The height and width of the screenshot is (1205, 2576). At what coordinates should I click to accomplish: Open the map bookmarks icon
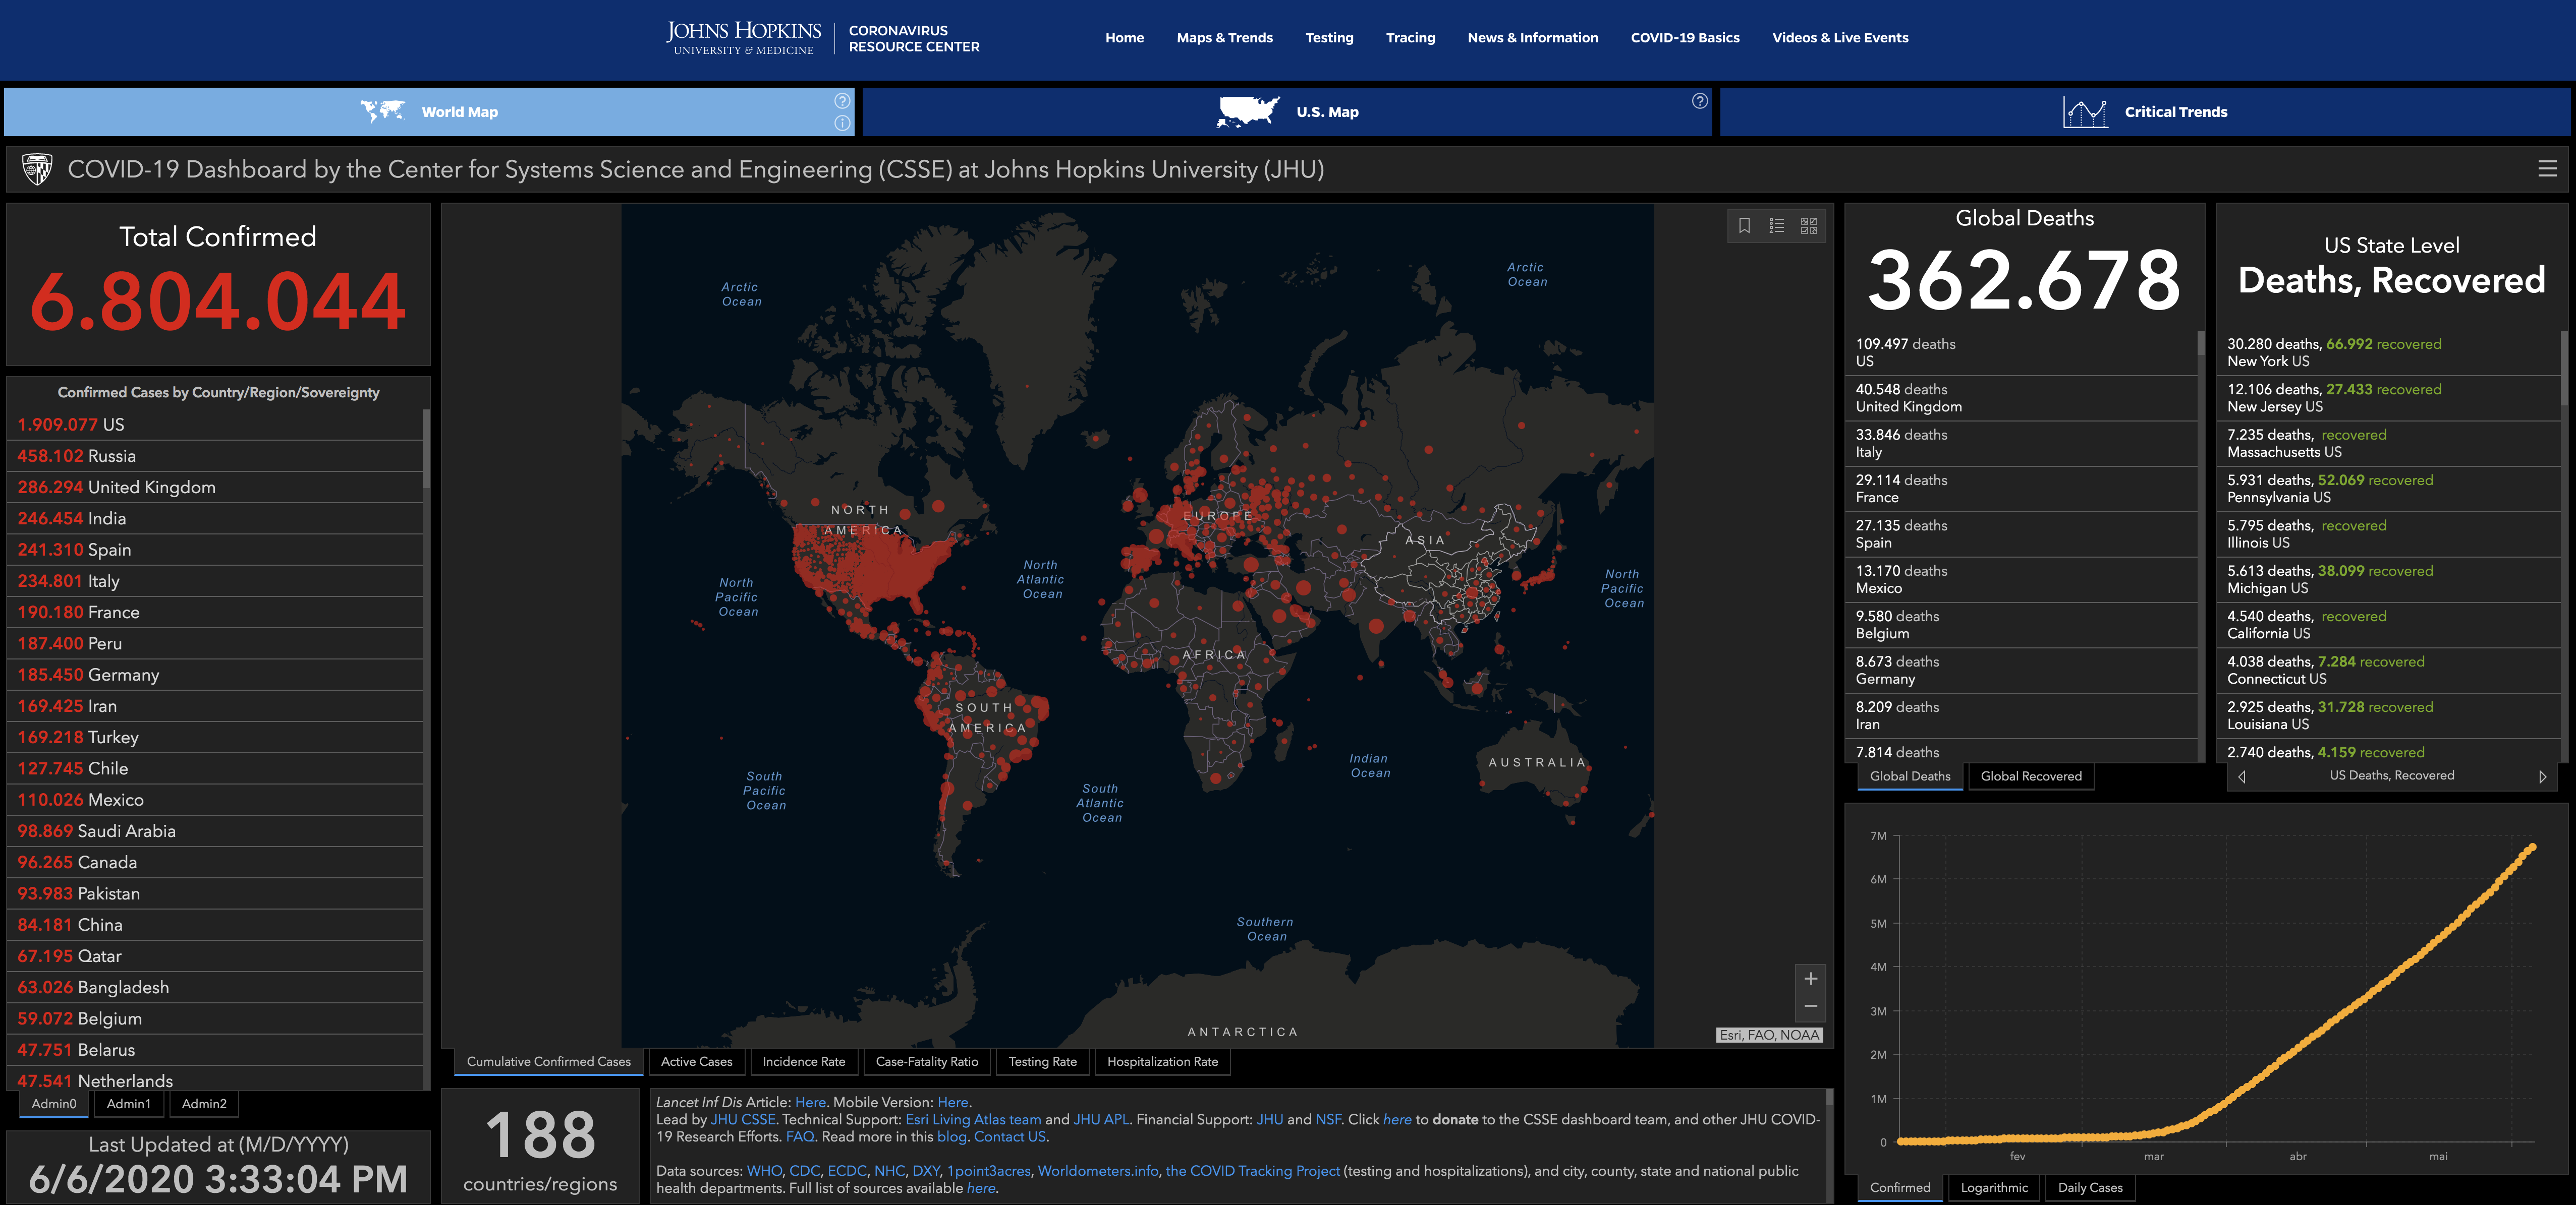1744,226
